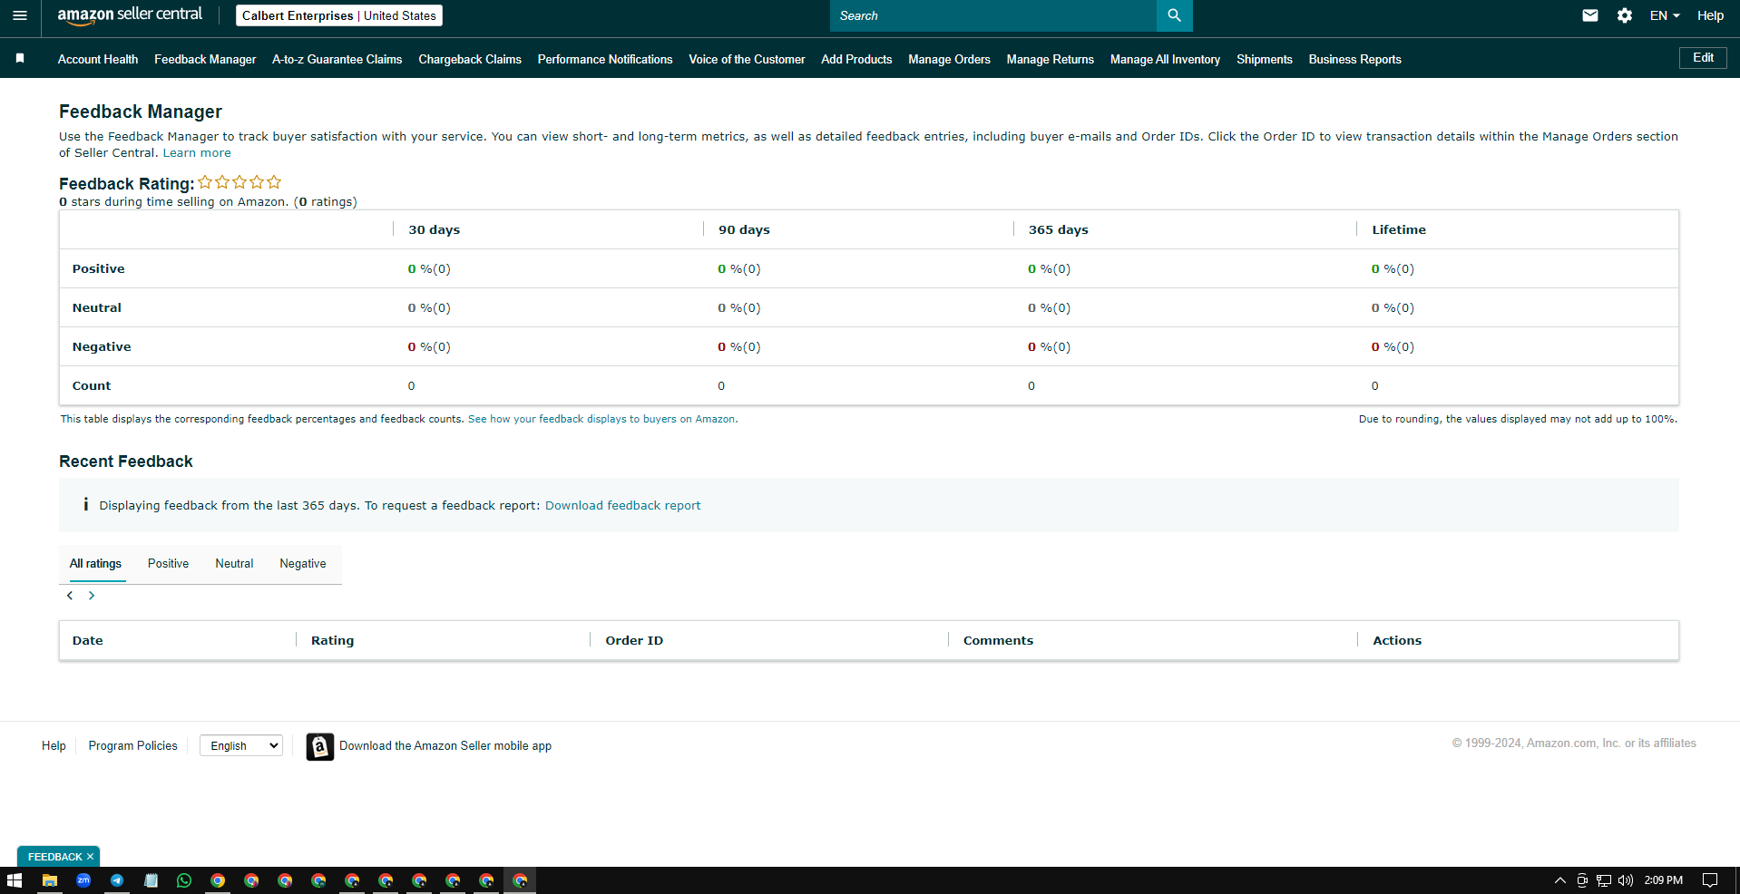The width and height of the screenshot is (1740, 894).
Task: Open Telegram from the taskbar
Action: (x=117, y=880)
